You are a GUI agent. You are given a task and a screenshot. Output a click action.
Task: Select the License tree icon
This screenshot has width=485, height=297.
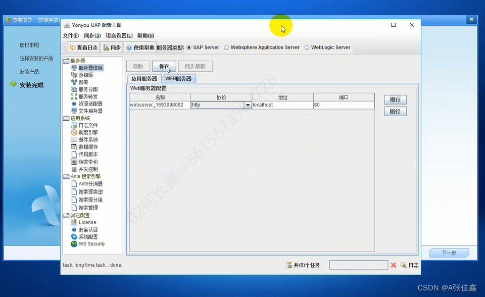(74, 222)
